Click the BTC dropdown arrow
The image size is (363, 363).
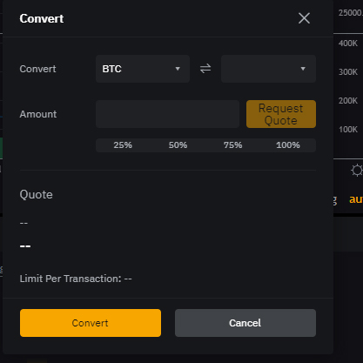[x=178, y=69]
